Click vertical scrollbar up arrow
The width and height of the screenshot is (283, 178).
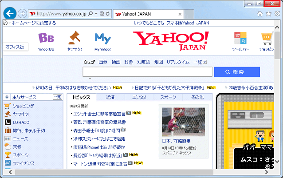277,28
